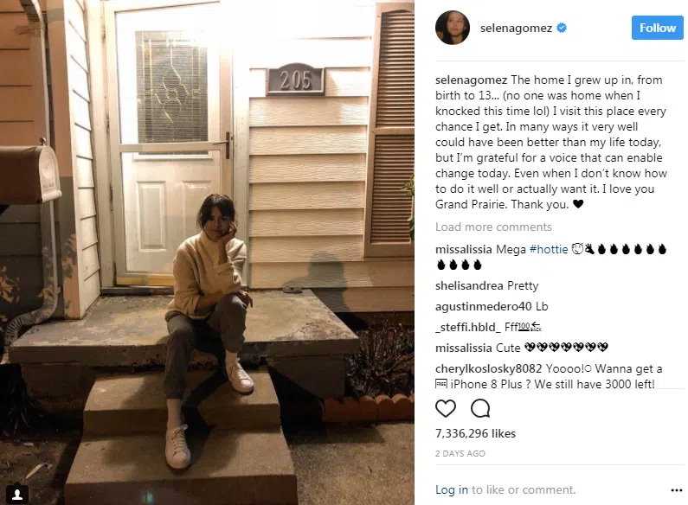The image size is (688, 505).
Task: Open the #hottie hashtag link
Action: (549, 249)
